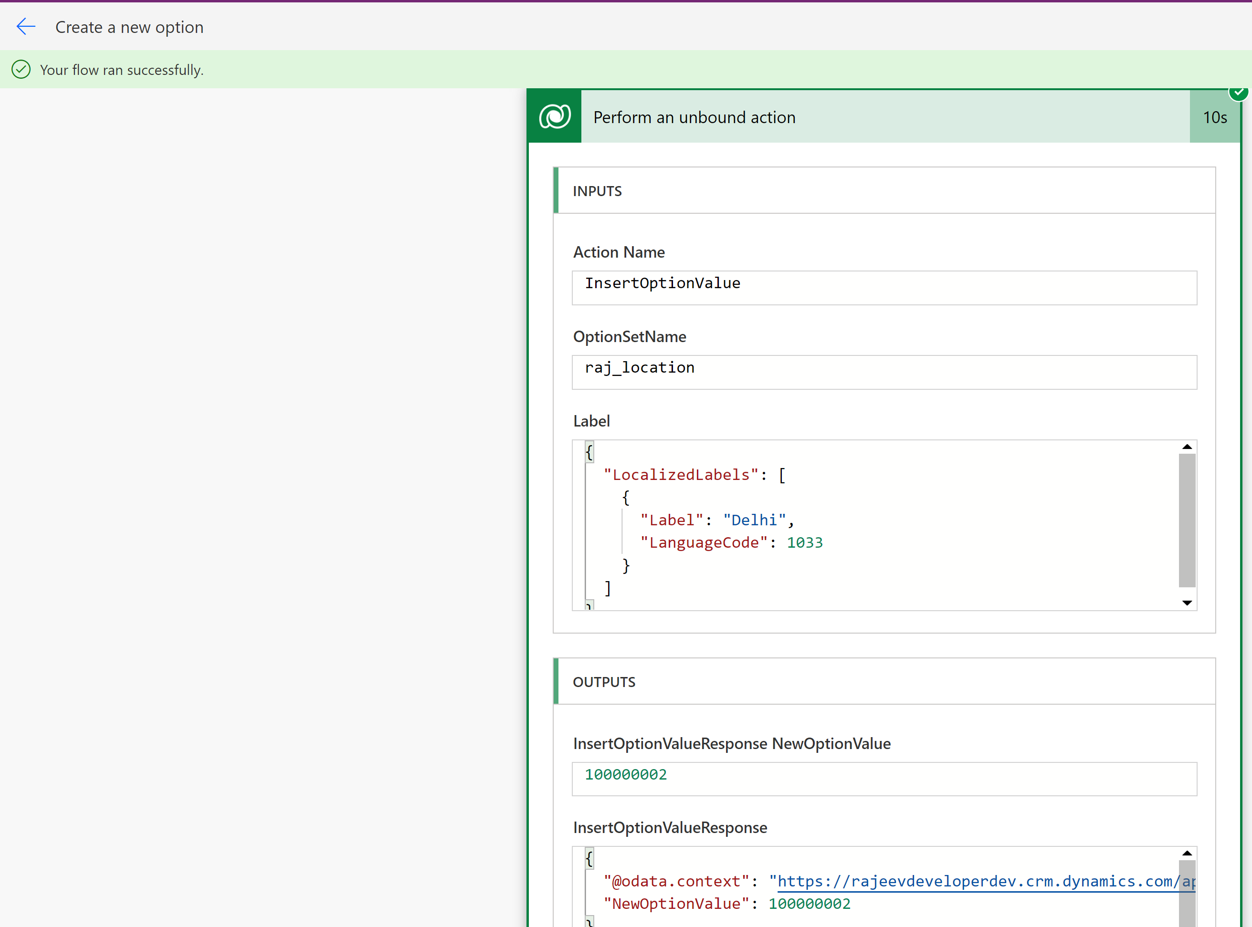Image resolution: width=1252 pixels, height=927 pixels.
Task: Click the scroll-up arrow in the Label box
Action: click(1187, 446)
